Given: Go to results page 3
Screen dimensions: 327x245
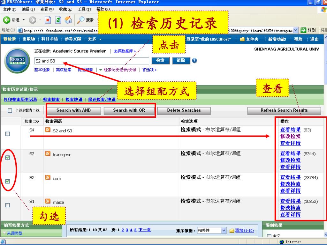Looking at the screenshot, I should coord(127,230).
